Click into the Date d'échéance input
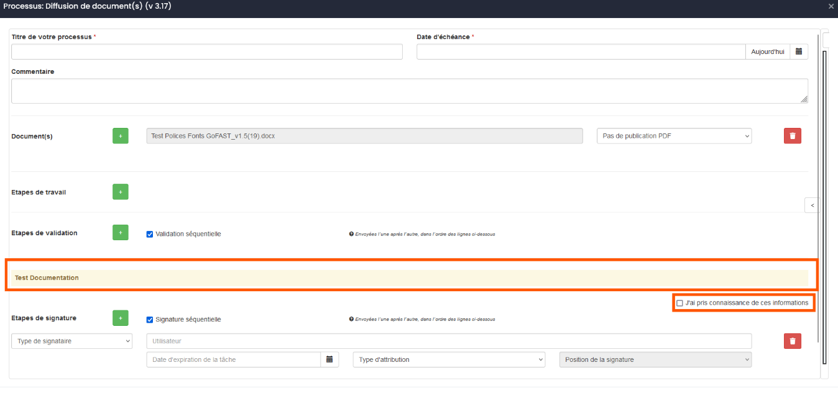Viewport: 838px width, 401px height. point(581,52)
